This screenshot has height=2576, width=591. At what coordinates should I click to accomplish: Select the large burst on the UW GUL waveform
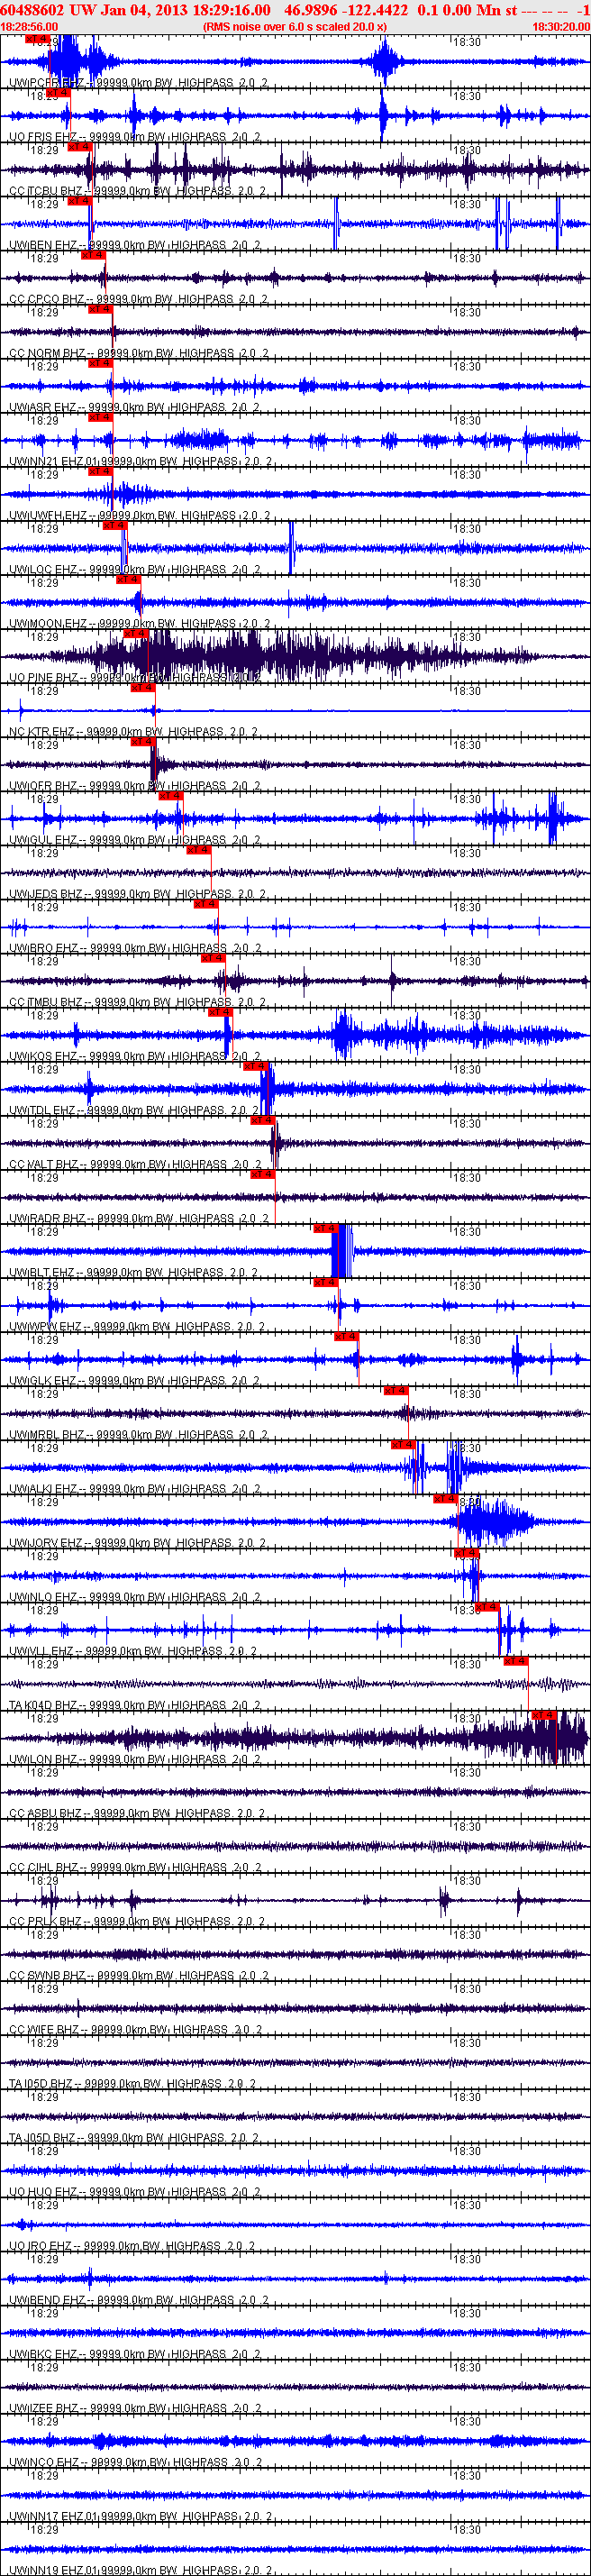(x=553, y=818)
